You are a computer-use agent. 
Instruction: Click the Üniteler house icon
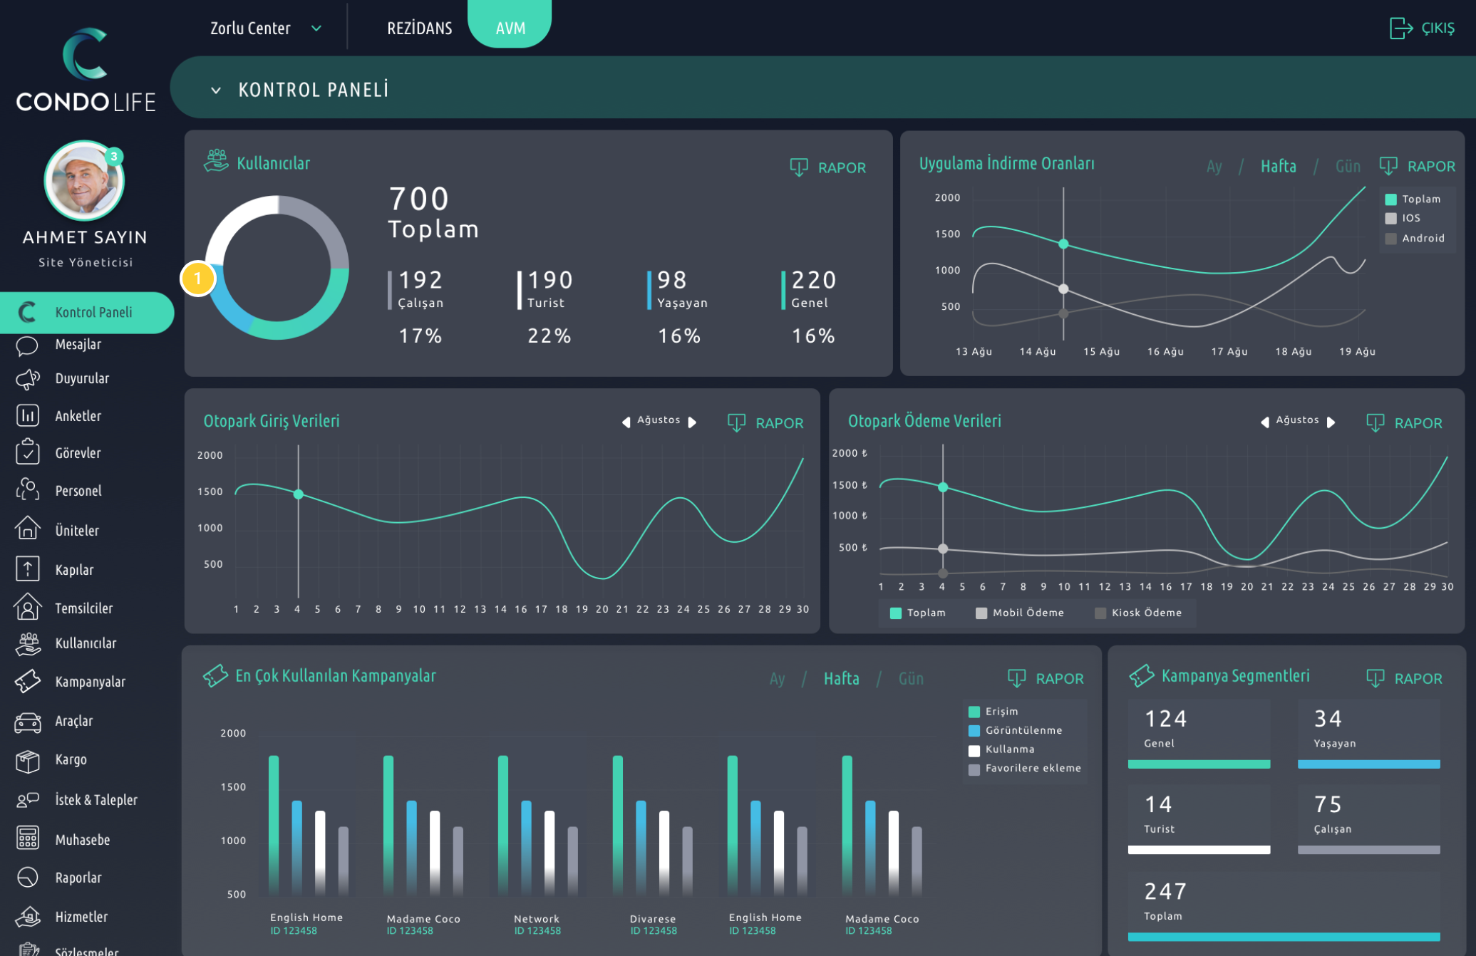click(27, 529)
